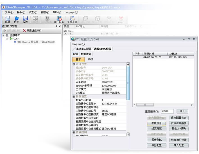Screen dimensions: 199x154
Task: Toggle the 基本 (Basic) view button
Action: pyautogui.click(x=78, y=59)
